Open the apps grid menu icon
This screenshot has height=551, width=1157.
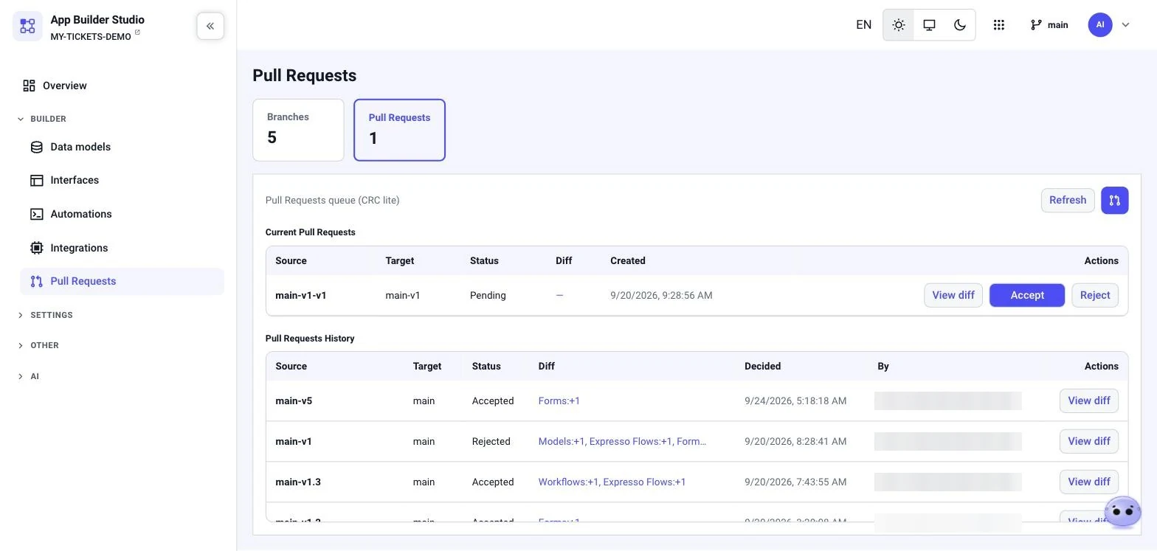coord(998,25)
